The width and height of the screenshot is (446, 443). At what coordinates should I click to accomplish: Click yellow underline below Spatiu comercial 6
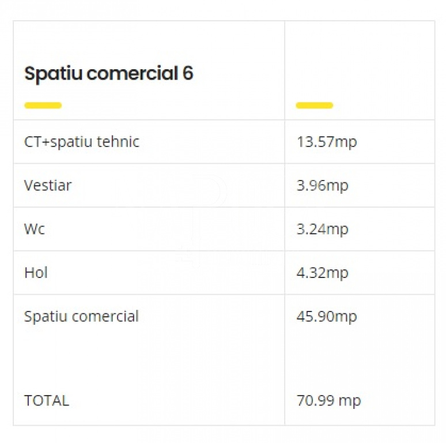tap(43, 106)
